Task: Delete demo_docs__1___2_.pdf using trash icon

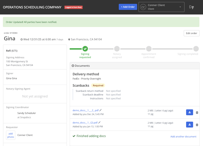Action: point(197,113)
